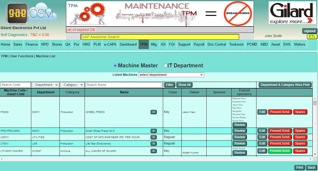Click the green Prevent.Schd. button

click(x=280, y=151)
